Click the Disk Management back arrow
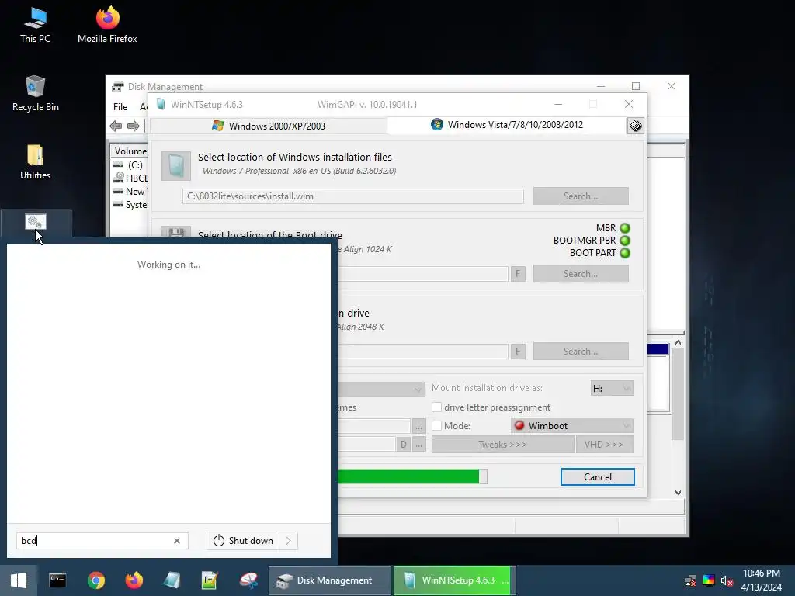Screen dimensions: 795x596 click(x=116, y=126)
